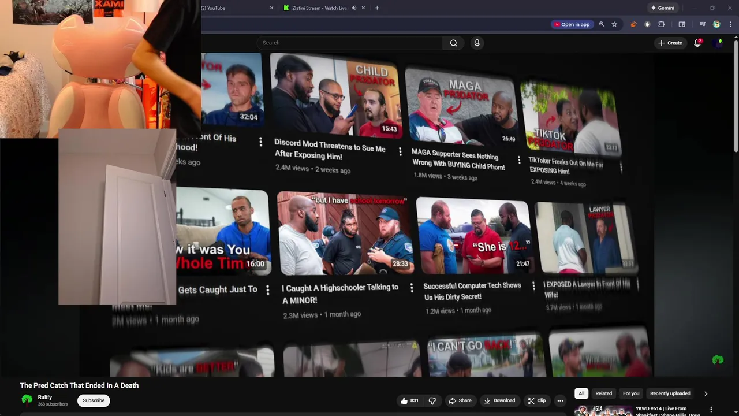Click the video title text

point(79,385)
